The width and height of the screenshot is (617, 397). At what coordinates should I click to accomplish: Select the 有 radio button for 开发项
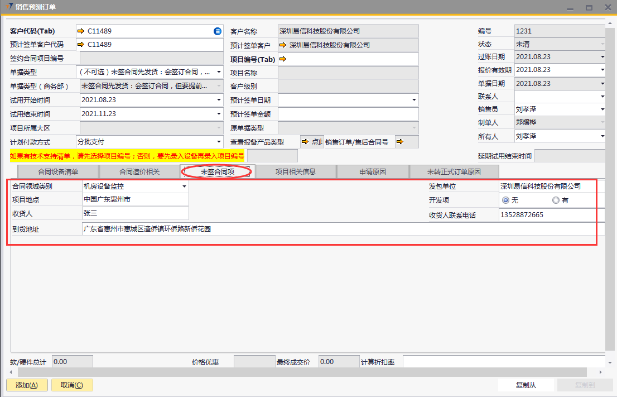pyautogui.click(x=556, y=200)
